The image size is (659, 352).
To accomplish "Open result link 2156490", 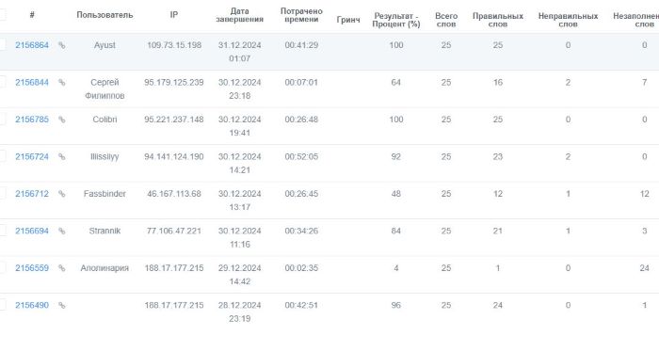I will coord(32,305).
